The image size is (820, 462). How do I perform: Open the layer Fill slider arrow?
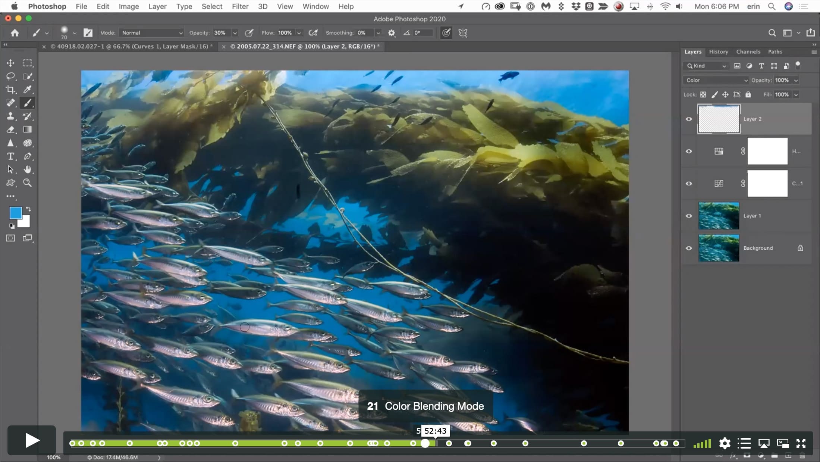click(796, 95)
